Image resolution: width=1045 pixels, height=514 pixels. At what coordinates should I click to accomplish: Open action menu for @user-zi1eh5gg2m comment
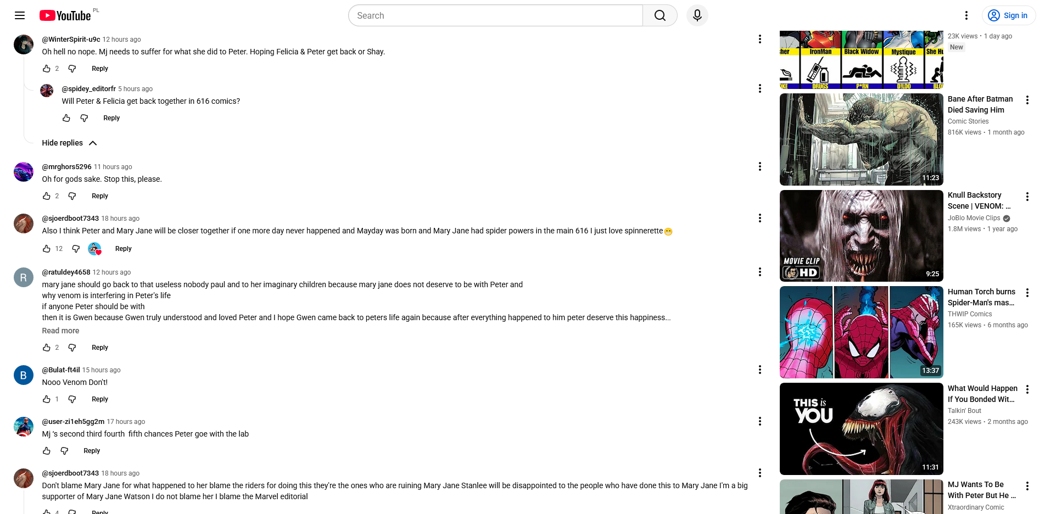760,421
